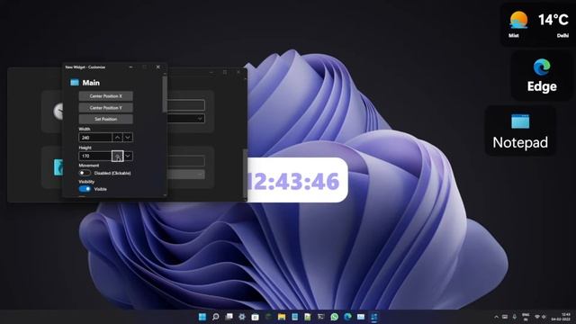Show hidden system tray icons chevron

coord(496,317)
